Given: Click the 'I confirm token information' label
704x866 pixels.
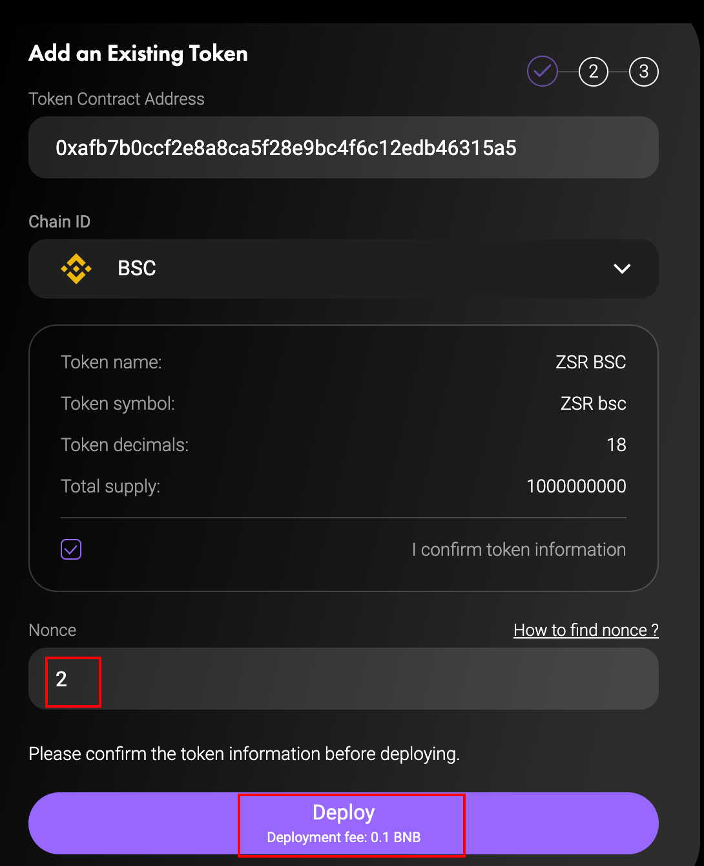Looking at the screenshot, I should click(519, 549).
